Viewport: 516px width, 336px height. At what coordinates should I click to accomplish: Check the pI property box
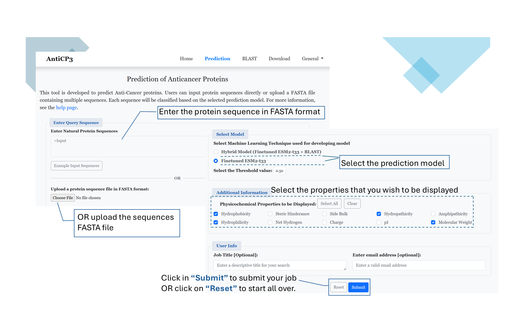point(379,222)
